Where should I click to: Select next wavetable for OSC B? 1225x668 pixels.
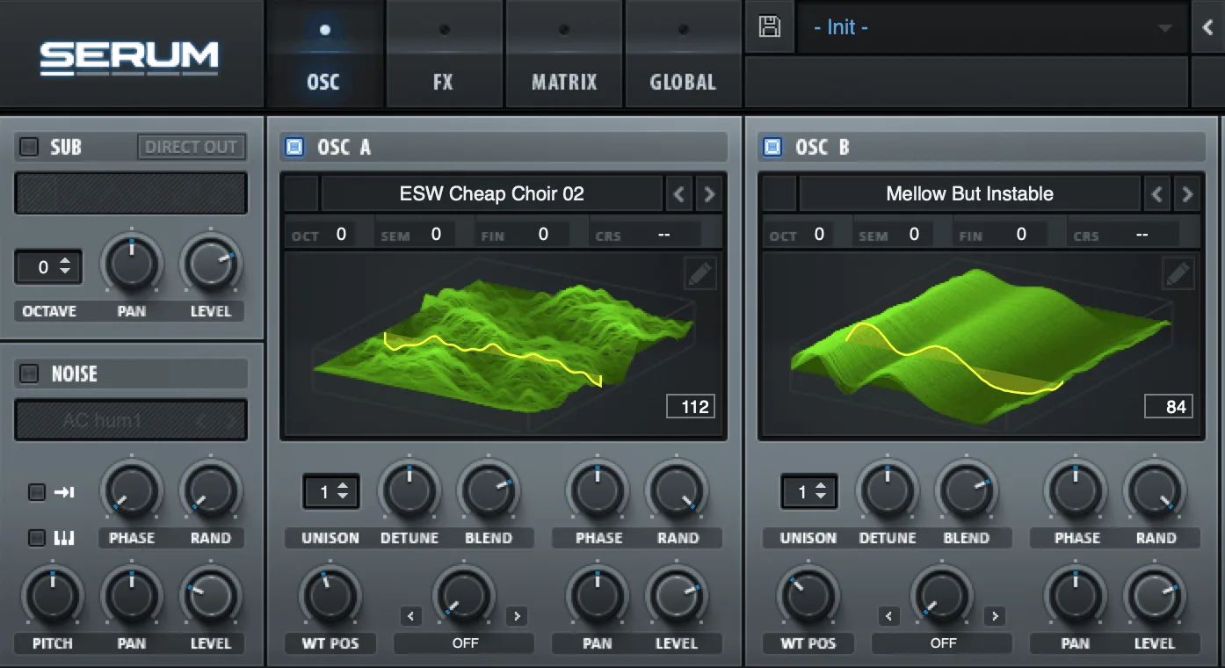click(1186, 194)
